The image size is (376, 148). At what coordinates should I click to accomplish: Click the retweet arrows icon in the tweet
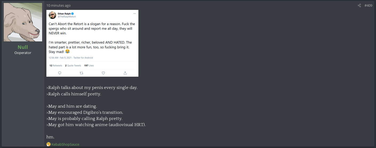(x=81, y=73)
